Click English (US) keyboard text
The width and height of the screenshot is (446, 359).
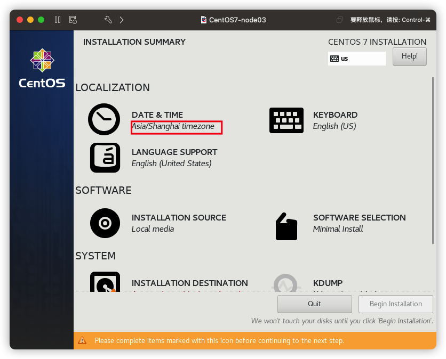point(334,126)
